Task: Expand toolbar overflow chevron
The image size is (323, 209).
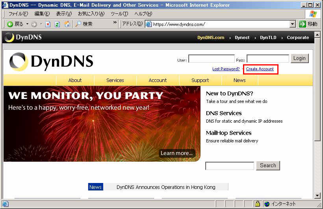Action: (115, 22)
